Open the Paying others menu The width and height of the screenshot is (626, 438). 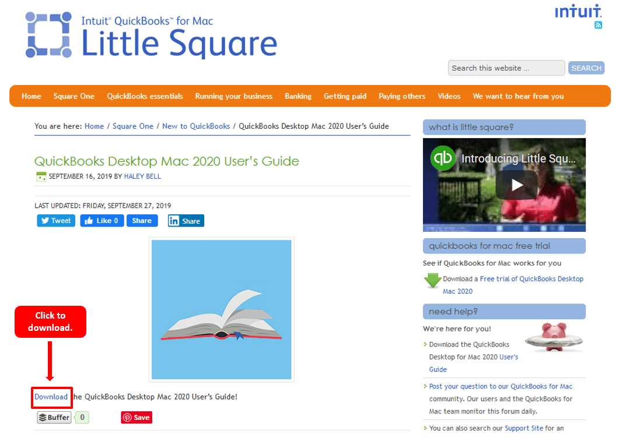(402, 96)
